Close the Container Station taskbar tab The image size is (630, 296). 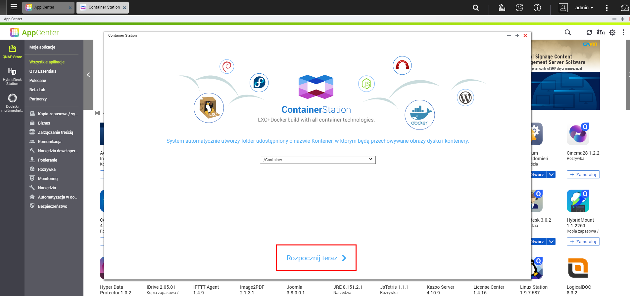tap(124, 8)
